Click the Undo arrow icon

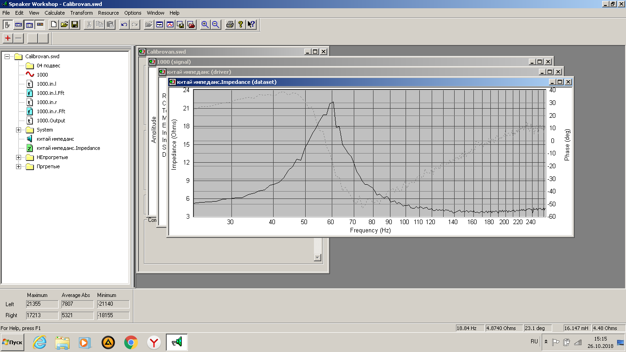124,25
